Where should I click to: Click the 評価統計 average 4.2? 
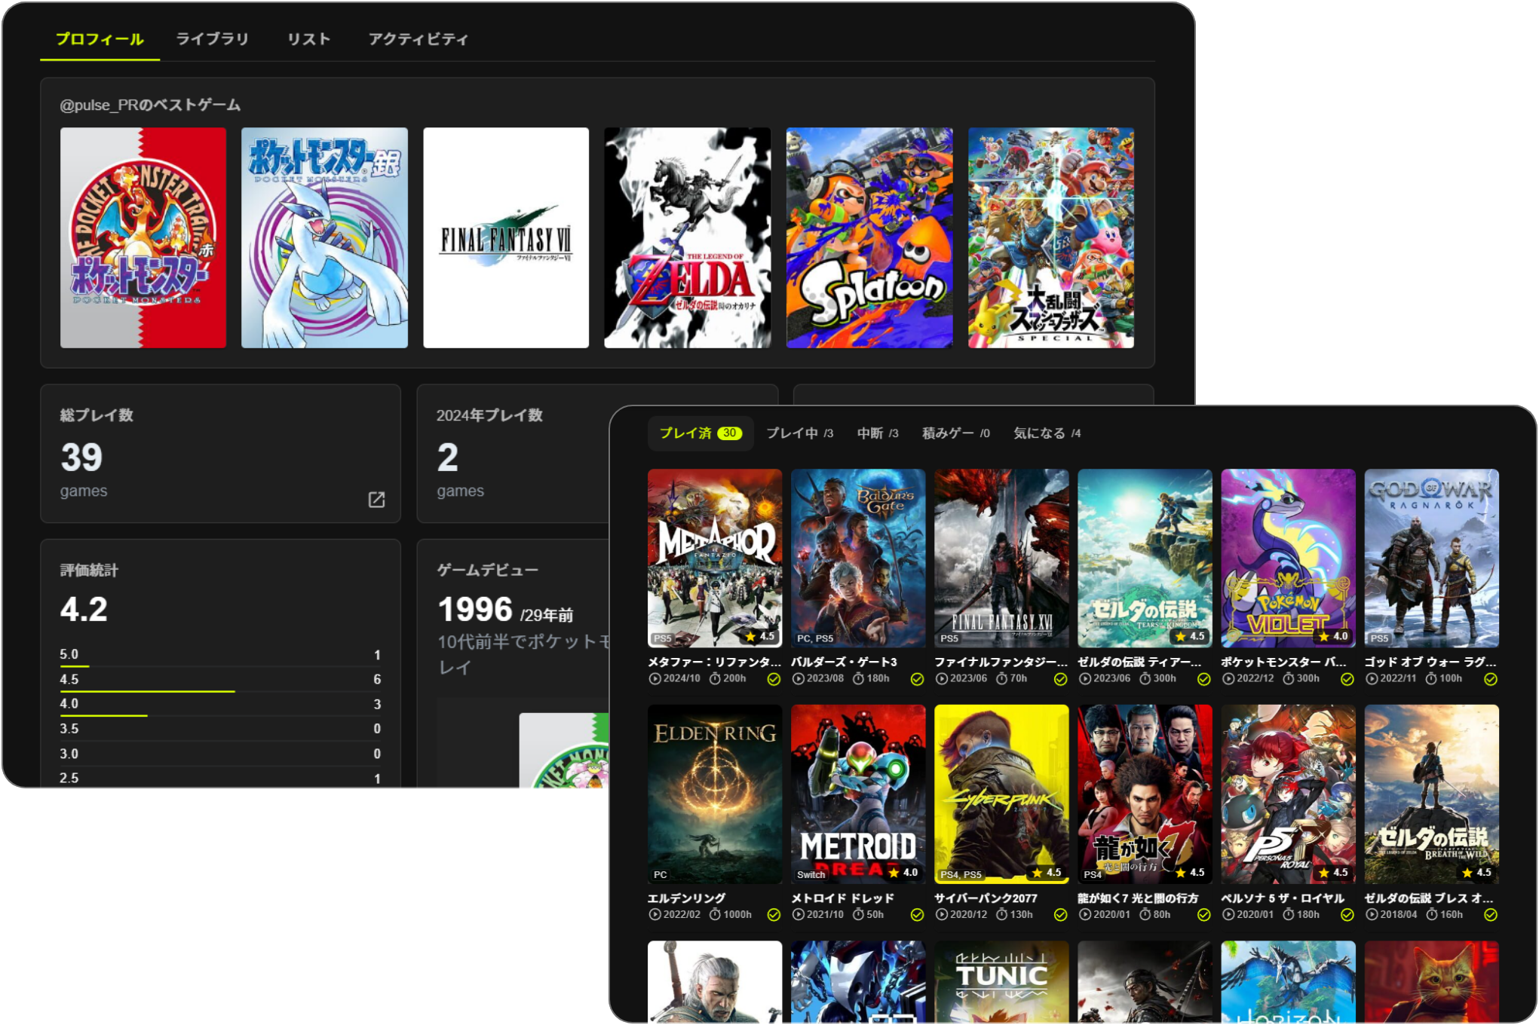[84, 609]
